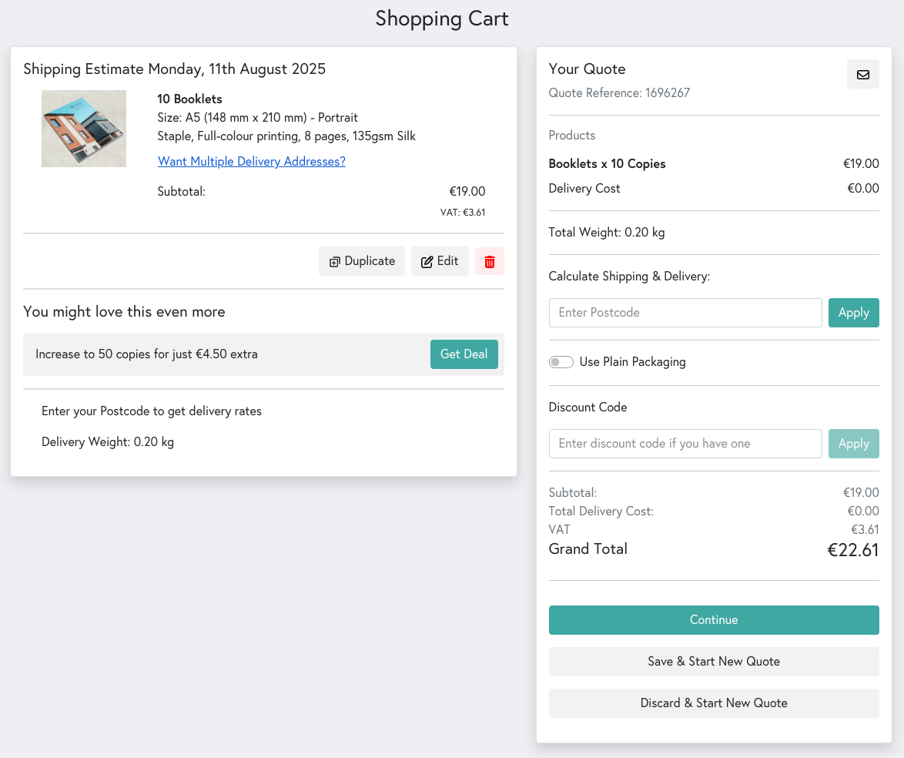This screenshot has height=758, width=904.
Task: Delete the booklet item with trash icon
Action: (489, 261)
